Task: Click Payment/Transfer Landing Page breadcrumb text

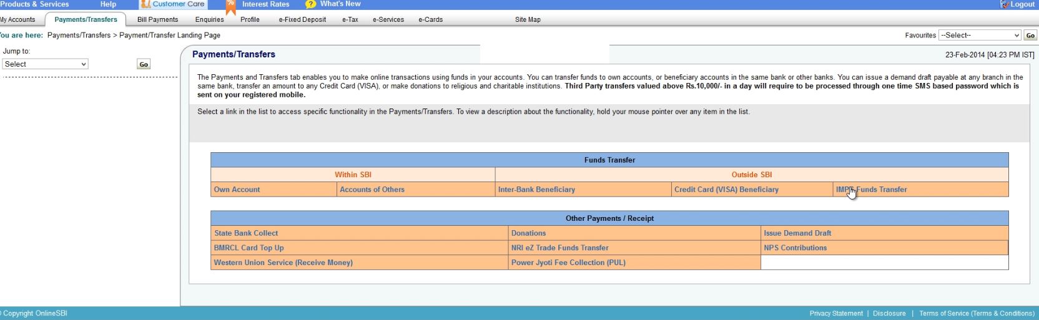Action: point(169,36)
